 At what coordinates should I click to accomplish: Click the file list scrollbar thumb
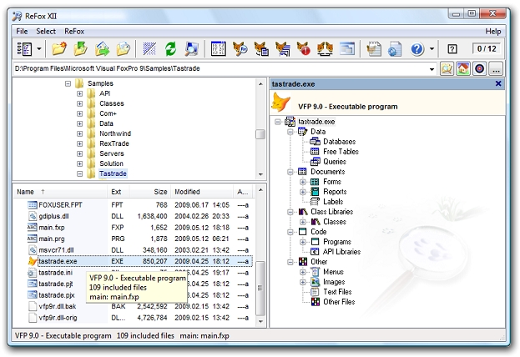260,288
